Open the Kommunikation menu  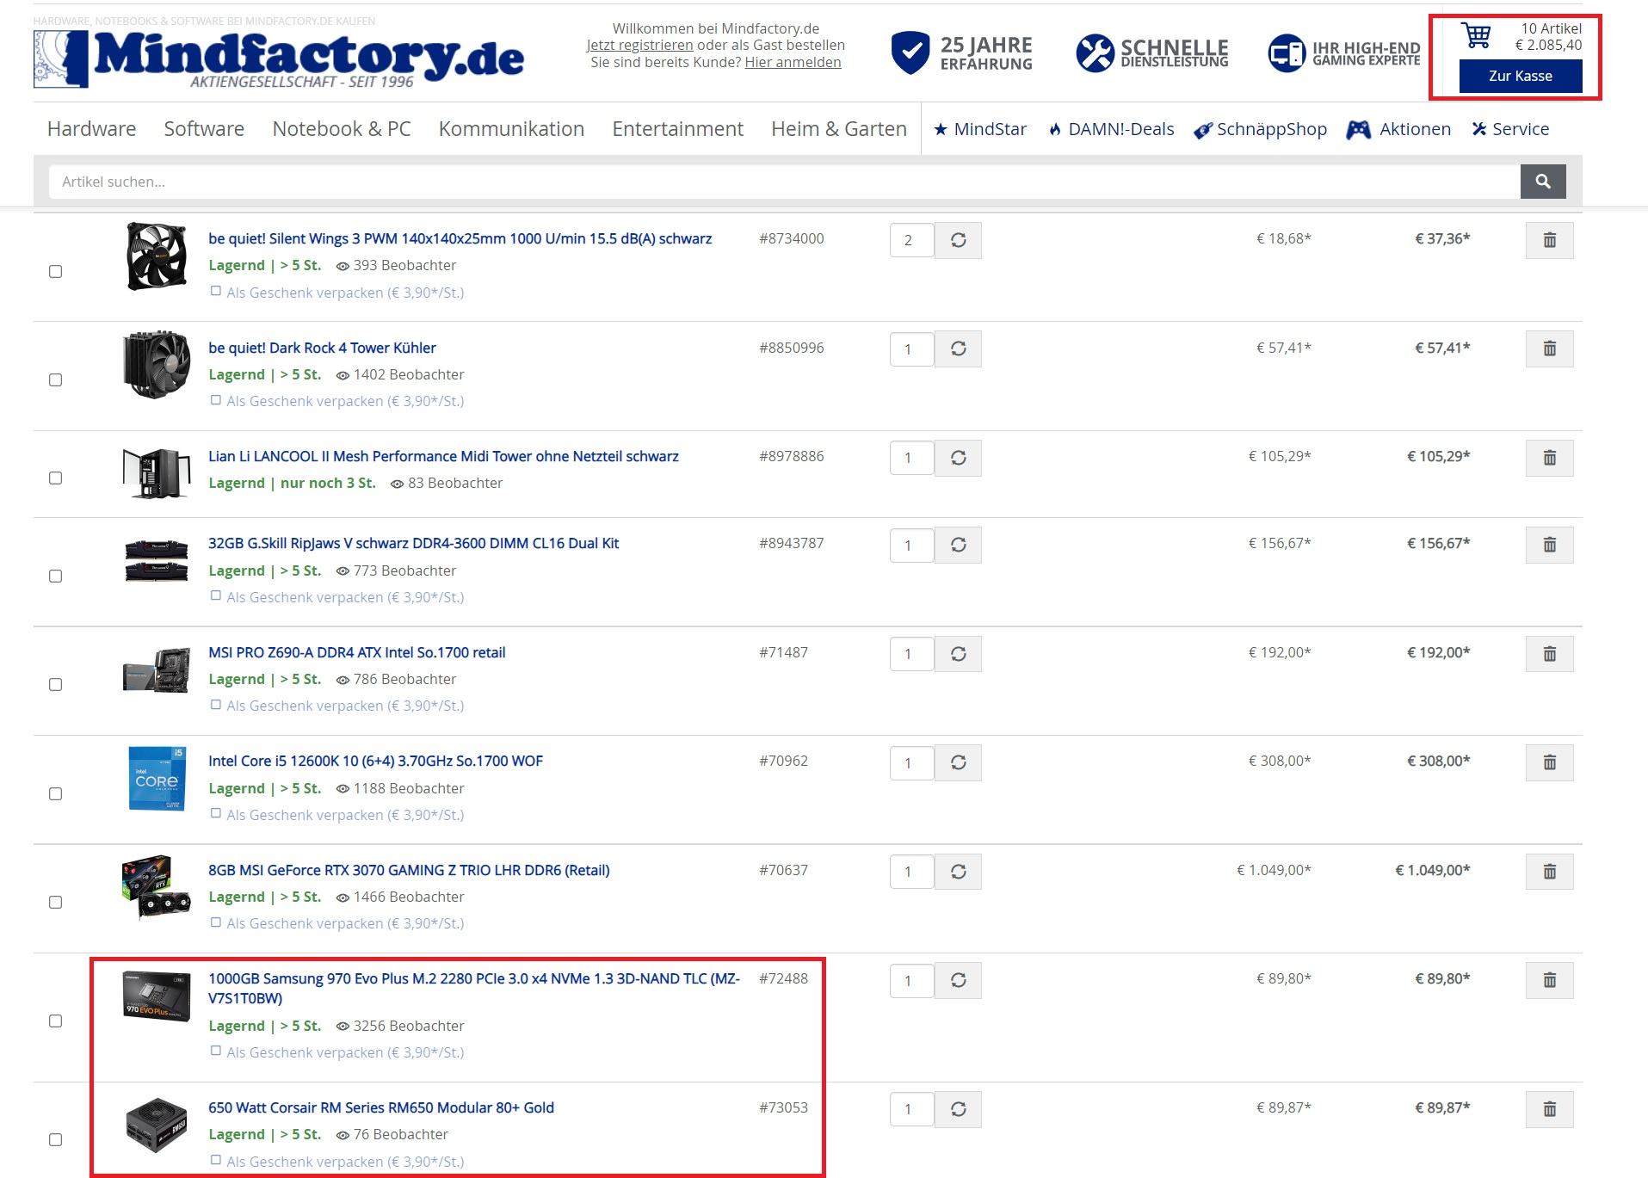tap(511, 129)
